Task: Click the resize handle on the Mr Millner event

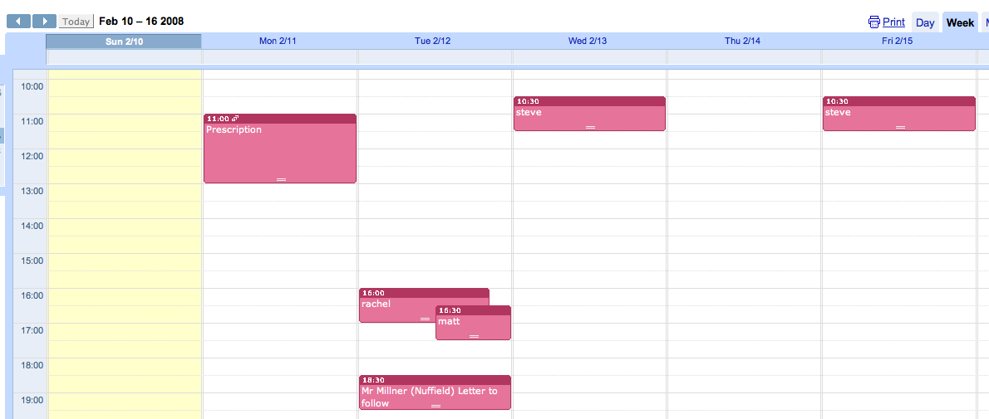Action: pyautogui.click(x=435, y=406)
